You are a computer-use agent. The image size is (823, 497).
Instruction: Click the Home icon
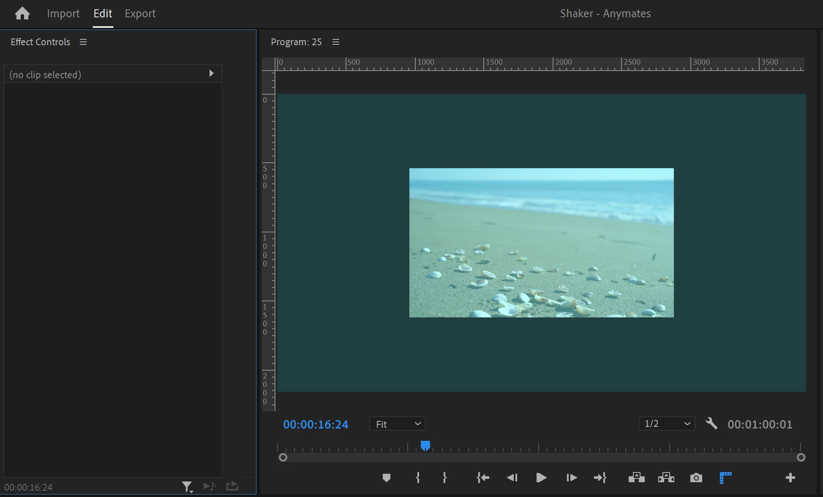click(x=22, y=14)
